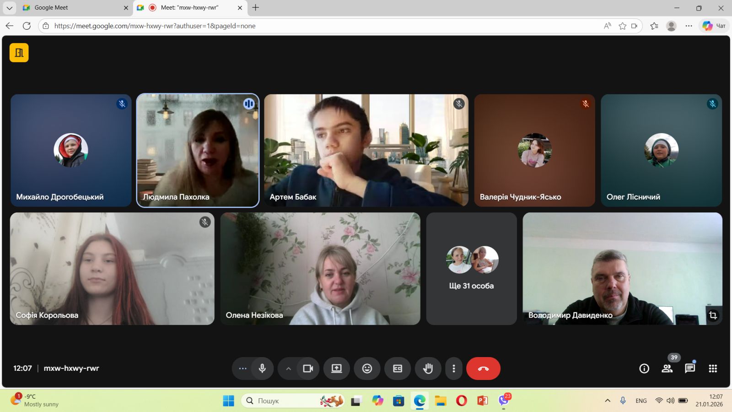Image resolution: width=732 pixels, height=412 pixels.
Task: Expand camera settings chevron arrow
Action: [x=288, y=369]
